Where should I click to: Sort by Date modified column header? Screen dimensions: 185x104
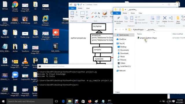177,34
